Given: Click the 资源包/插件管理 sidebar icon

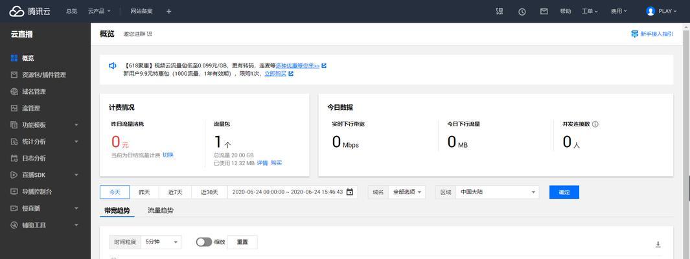Looking at the screenshot, I should 14,74.
